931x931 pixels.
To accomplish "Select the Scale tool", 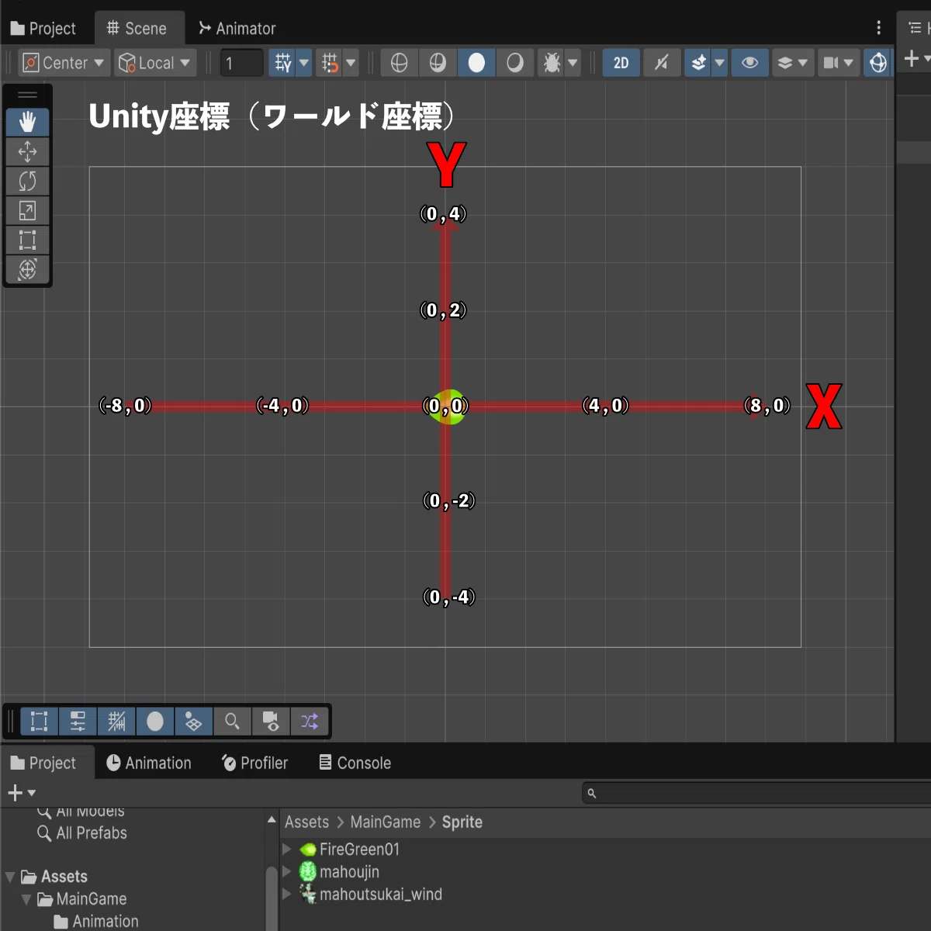I will (27, 210).
